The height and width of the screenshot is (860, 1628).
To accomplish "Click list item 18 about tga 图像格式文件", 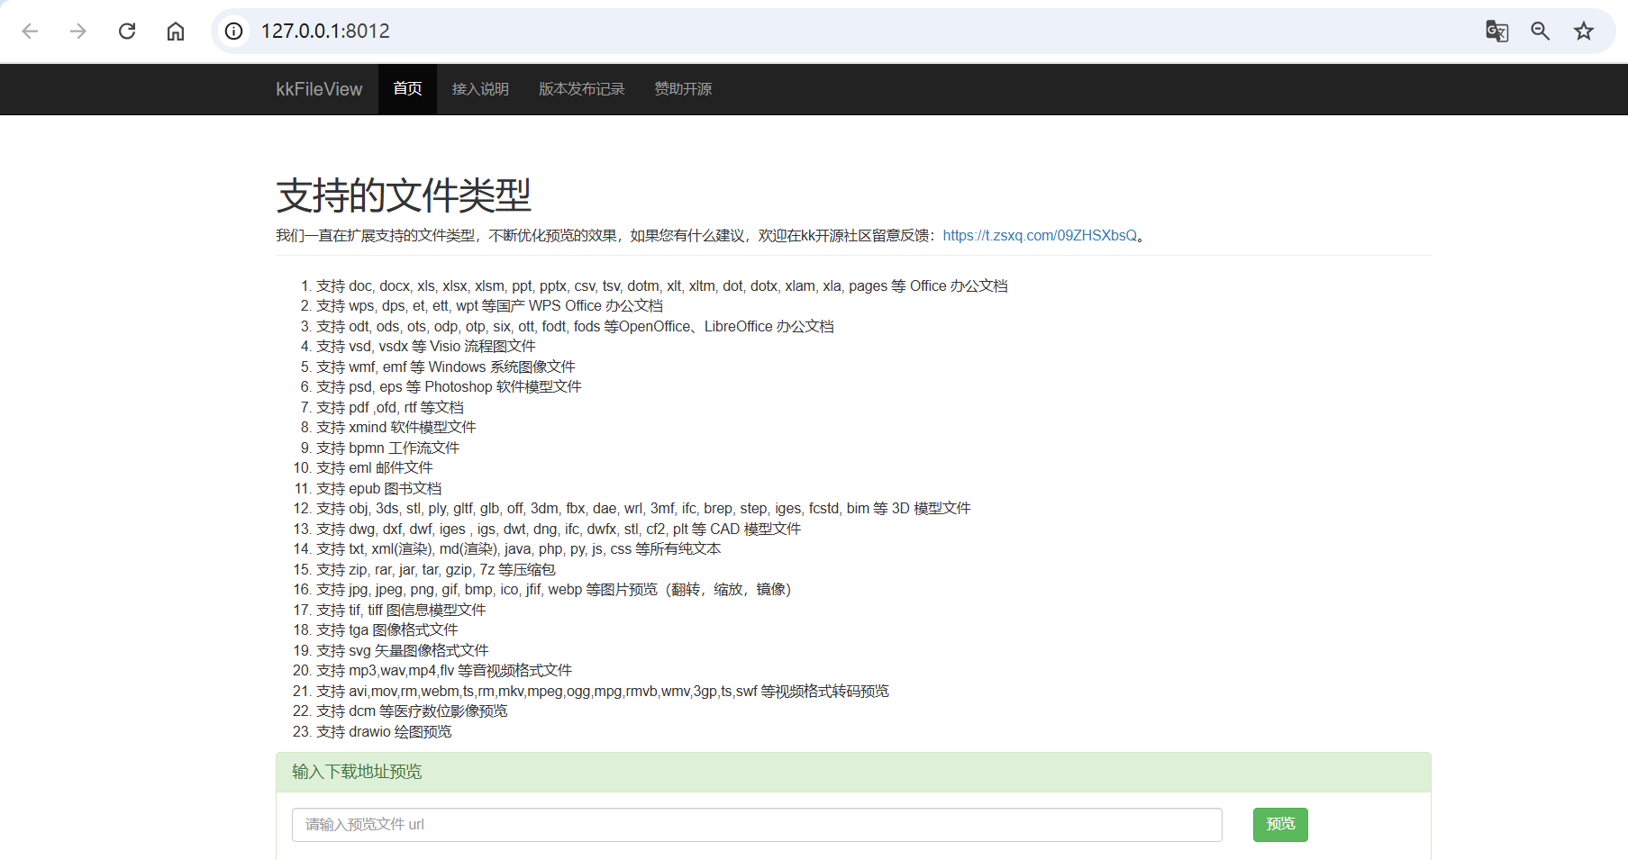I will tap(387, 630).
